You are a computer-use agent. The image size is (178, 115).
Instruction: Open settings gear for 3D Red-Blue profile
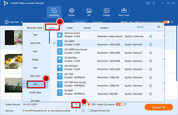pyautogui.click(x=150, y=61)
